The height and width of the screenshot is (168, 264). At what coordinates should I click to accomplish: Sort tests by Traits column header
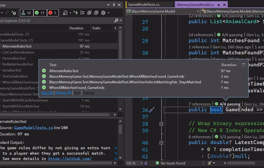[96, 28]
